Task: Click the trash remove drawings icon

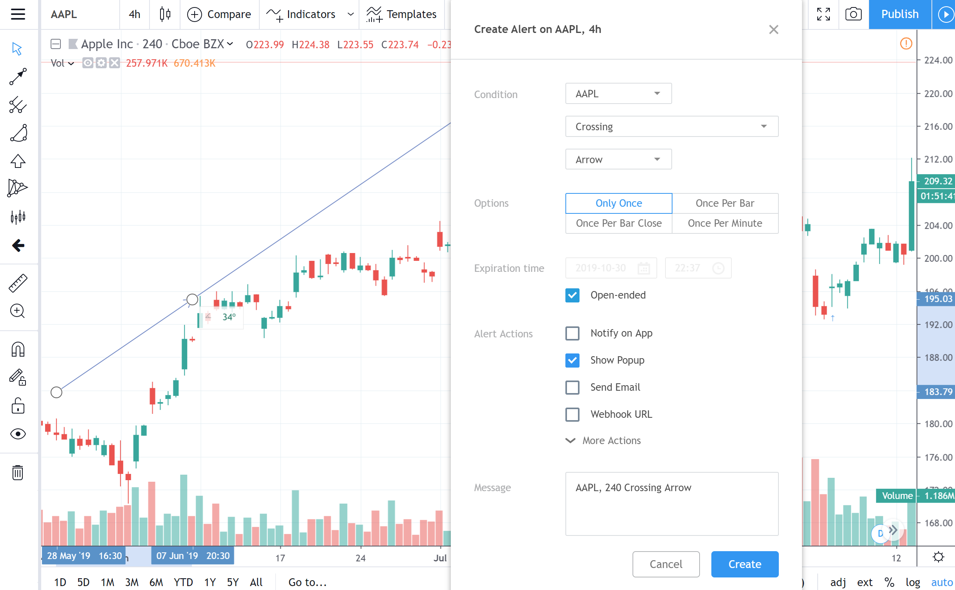Action: [x=18, y=472]
